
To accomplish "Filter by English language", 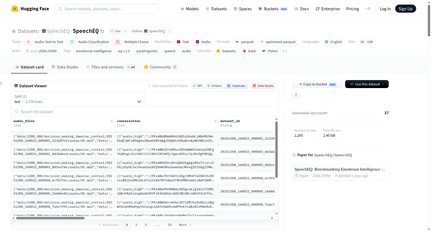I will click(x=333, y=42).
